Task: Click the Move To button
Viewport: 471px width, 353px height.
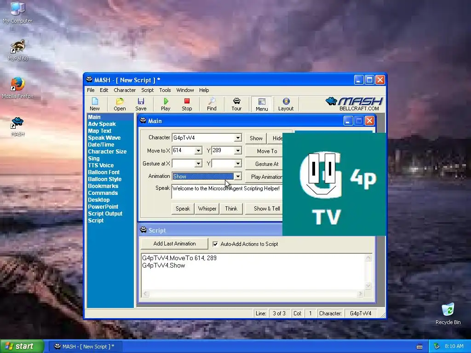Action: [264, 151]
